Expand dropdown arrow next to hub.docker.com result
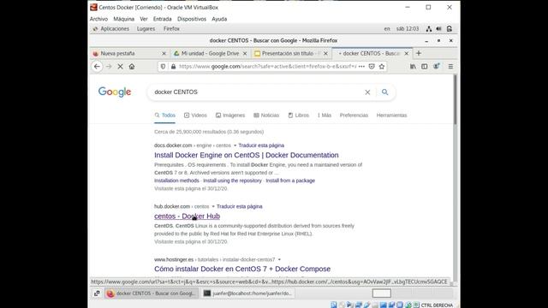This screenshot has width=548, height=308. click(x=213, y=207)
